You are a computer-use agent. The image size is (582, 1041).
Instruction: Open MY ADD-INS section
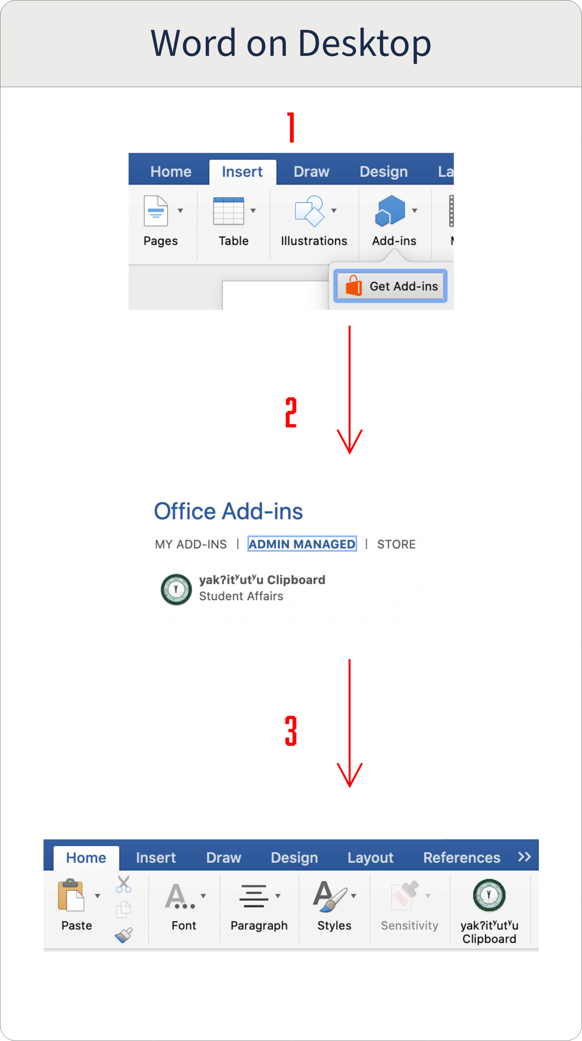point(191,544)
